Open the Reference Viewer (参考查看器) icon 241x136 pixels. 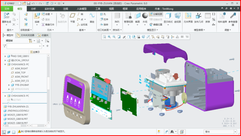pos(233,17)
